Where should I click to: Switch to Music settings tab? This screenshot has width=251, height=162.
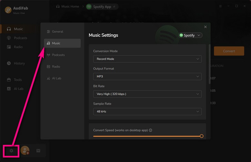pyautogui.click(x=62, y=43)
